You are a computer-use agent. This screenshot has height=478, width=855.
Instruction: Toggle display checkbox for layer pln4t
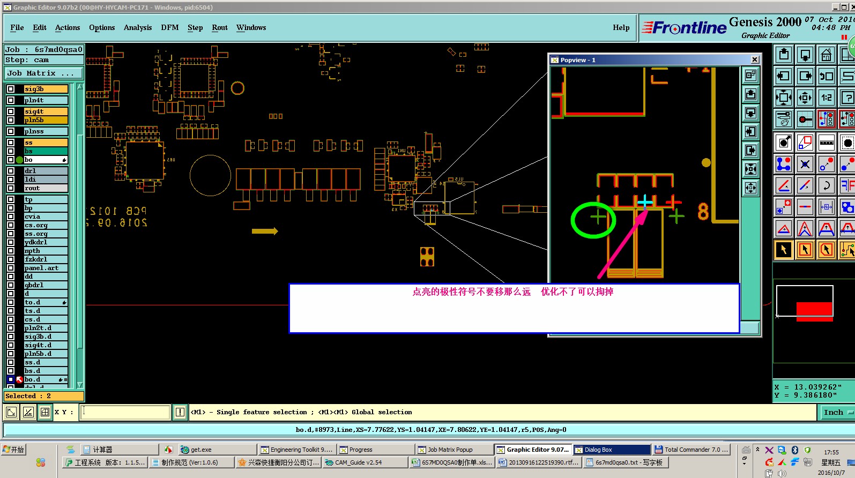[11, 100]
